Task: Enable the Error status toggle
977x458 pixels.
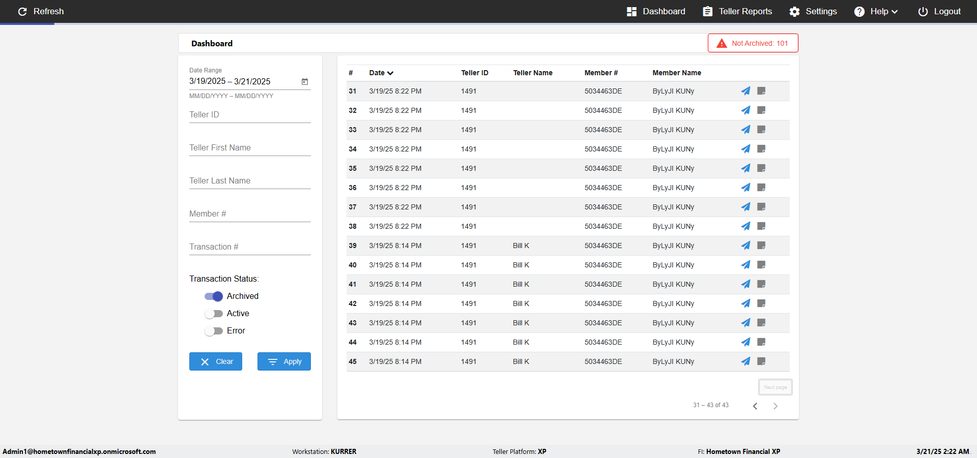Action: click(x=214, y=331)
